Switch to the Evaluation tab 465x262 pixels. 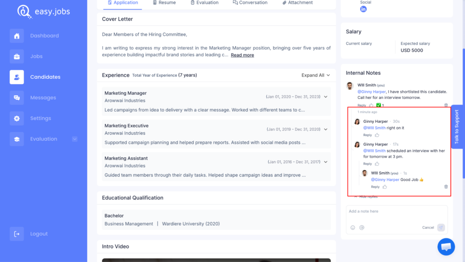(204, 3)
